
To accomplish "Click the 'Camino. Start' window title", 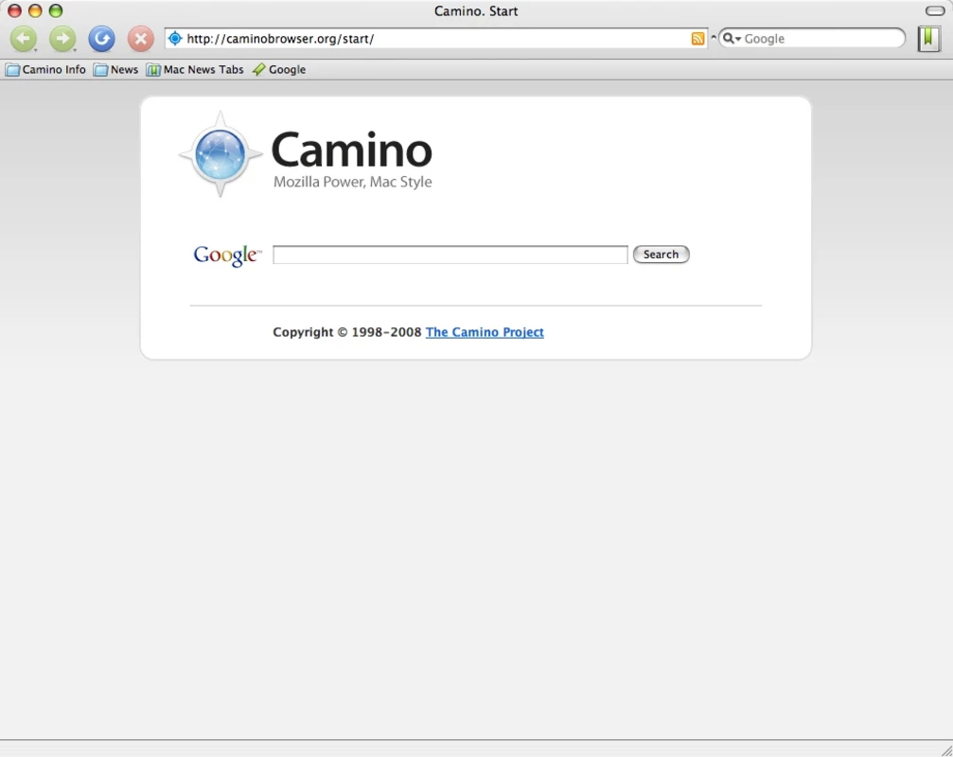I will [476, 11].
